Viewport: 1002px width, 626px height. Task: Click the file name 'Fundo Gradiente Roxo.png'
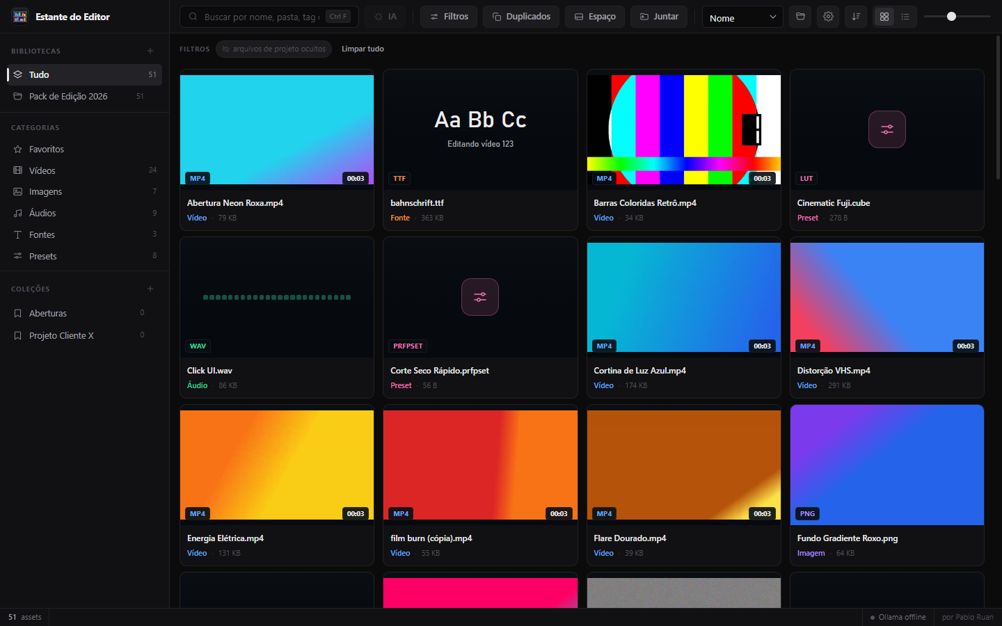848,538
